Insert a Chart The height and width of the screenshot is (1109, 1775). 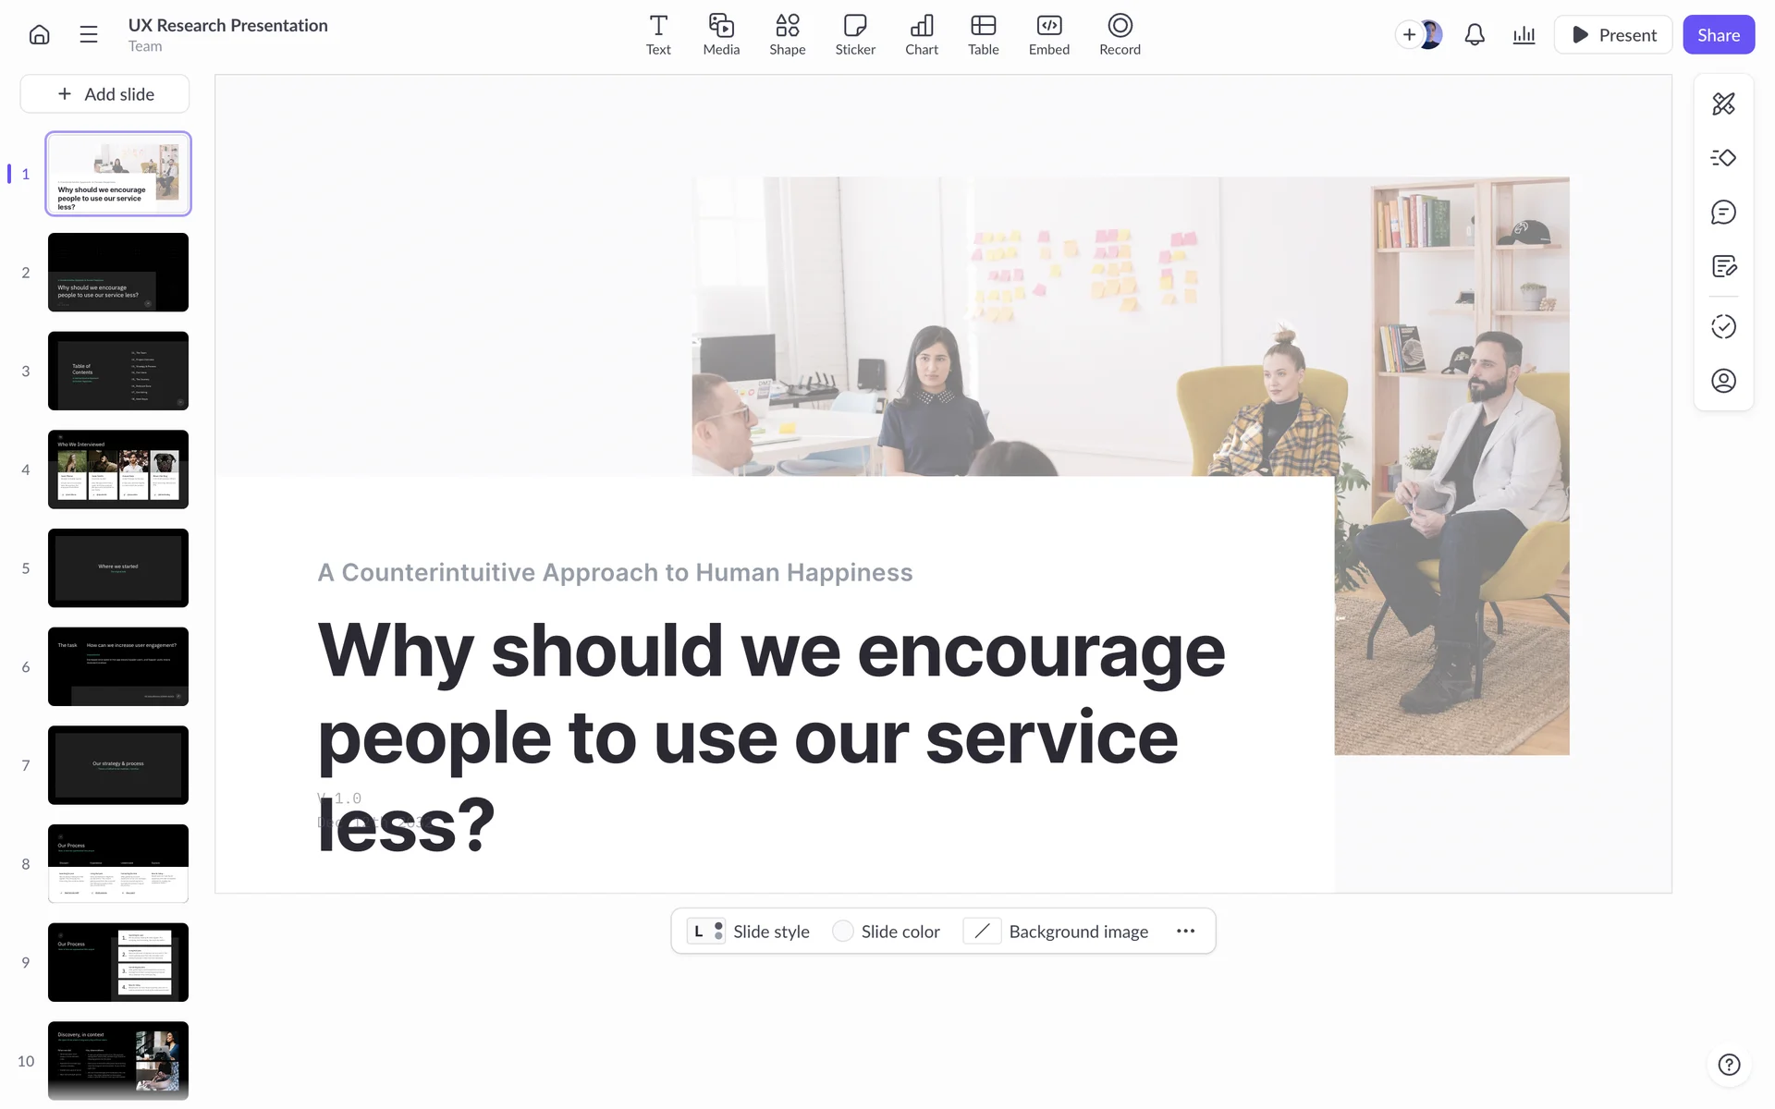coord(921,35)
